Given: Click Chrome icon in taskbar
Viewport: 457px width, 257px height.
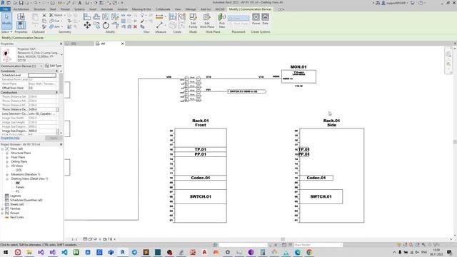Looking at the screenshot, I should [309, 252].
